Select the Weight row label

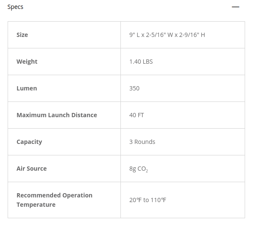click(27, 62)
